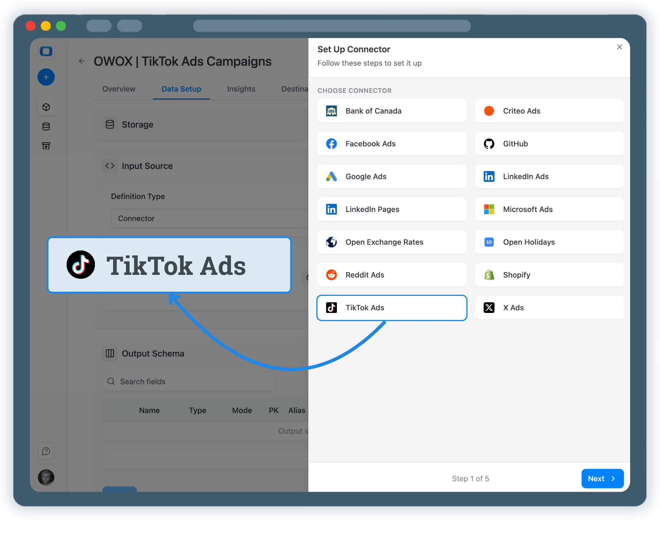Image resolution: width=660 pixels, height=536 pixels.
Task: Select the Reddit Ads connector
Action: [392, 275]
